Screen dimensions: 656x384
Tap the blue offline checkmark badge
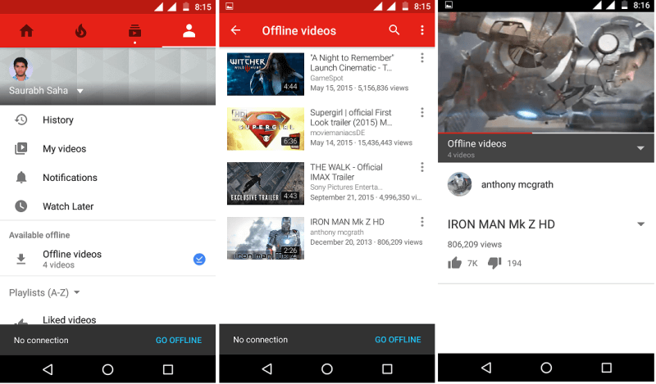tap(199, 260)
